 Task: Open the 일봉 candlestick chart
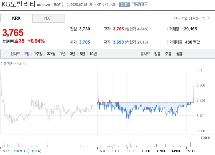point(157,54)
